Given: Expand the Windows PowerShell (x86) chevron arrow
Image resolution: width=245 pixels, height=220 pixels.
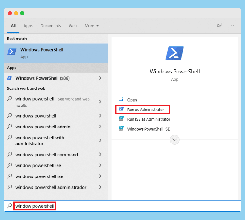Looking at the screenshot, I should pos(100,78).
